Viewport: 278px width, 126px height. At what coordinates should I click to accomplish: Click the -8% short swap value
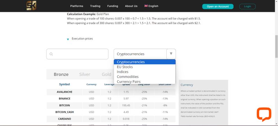165,105
